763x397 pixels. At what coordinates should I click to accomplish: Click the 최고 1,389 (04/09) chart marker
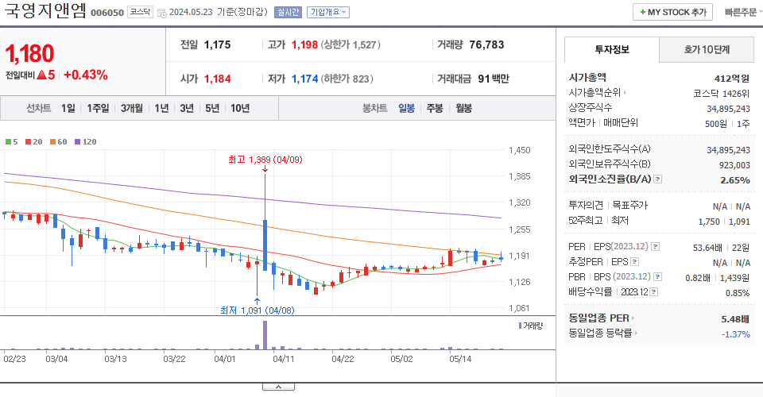tap(265, 160)
